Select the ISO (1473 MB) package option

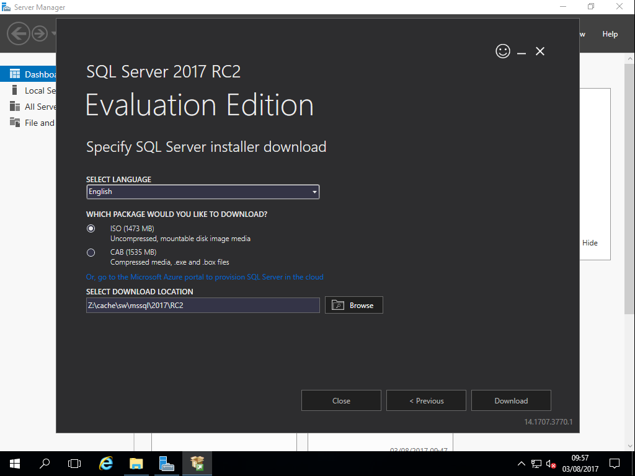pyautogui.click(x=91, y=229)
